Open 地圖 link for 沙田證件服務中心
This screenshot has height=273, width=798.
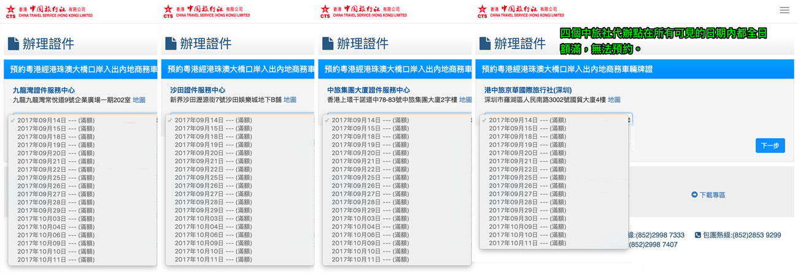pyautogui.click(x=290, y=99)
